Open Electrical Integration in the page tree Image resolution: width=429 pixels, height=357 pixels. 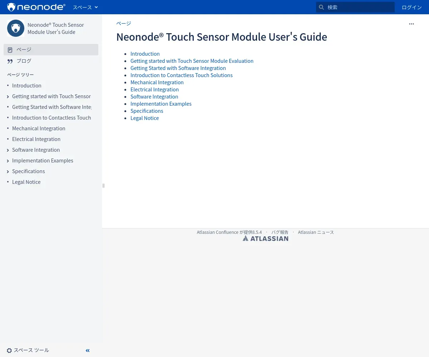click(36, 139)
